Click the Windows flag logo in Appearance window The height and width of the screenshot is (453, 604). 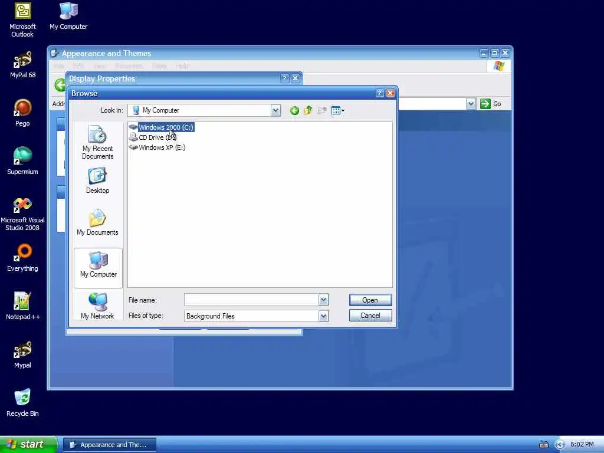(x=499, y=66)
